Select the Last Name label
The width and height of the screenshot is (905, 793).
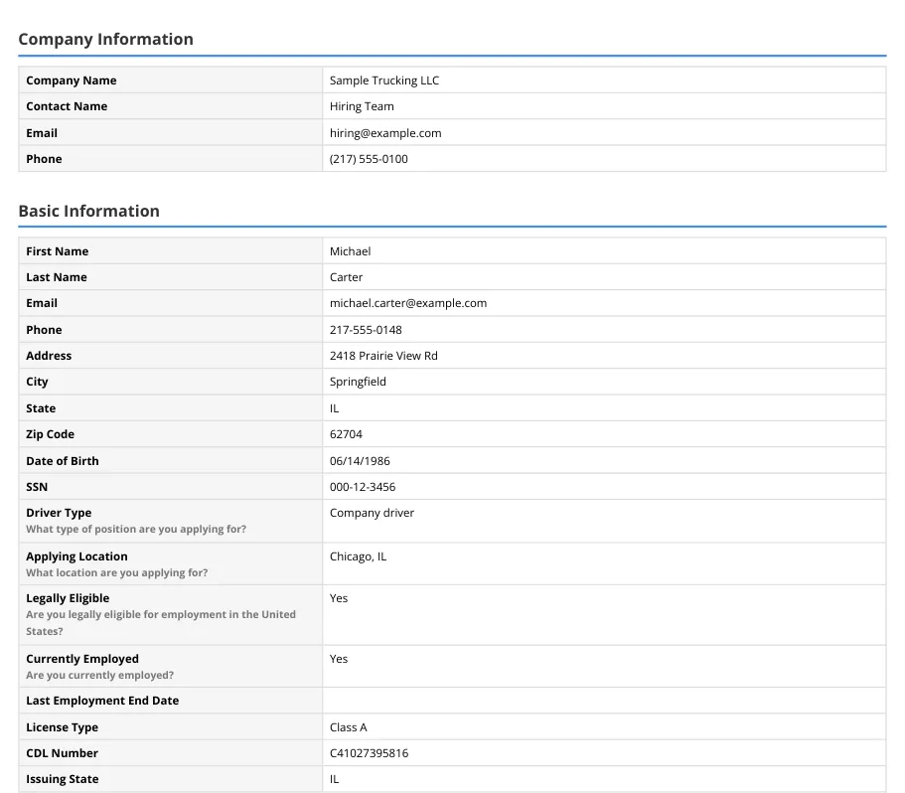57,277
